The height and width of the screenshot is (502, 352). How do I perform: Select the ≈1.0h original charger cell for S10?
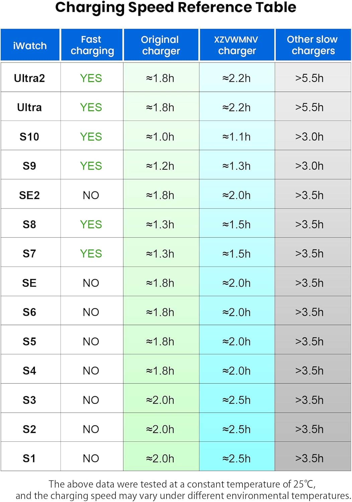(x=160, y=137)
